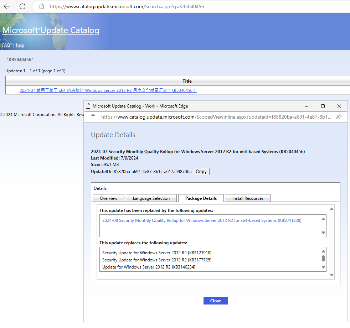
Task: Select the KB3177725 security update row
Action: [x=157, y=260]
